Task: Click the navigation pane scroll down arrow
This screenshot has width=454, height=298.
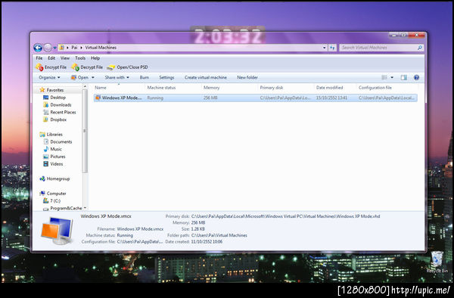Action: click(x=85, y=208)
